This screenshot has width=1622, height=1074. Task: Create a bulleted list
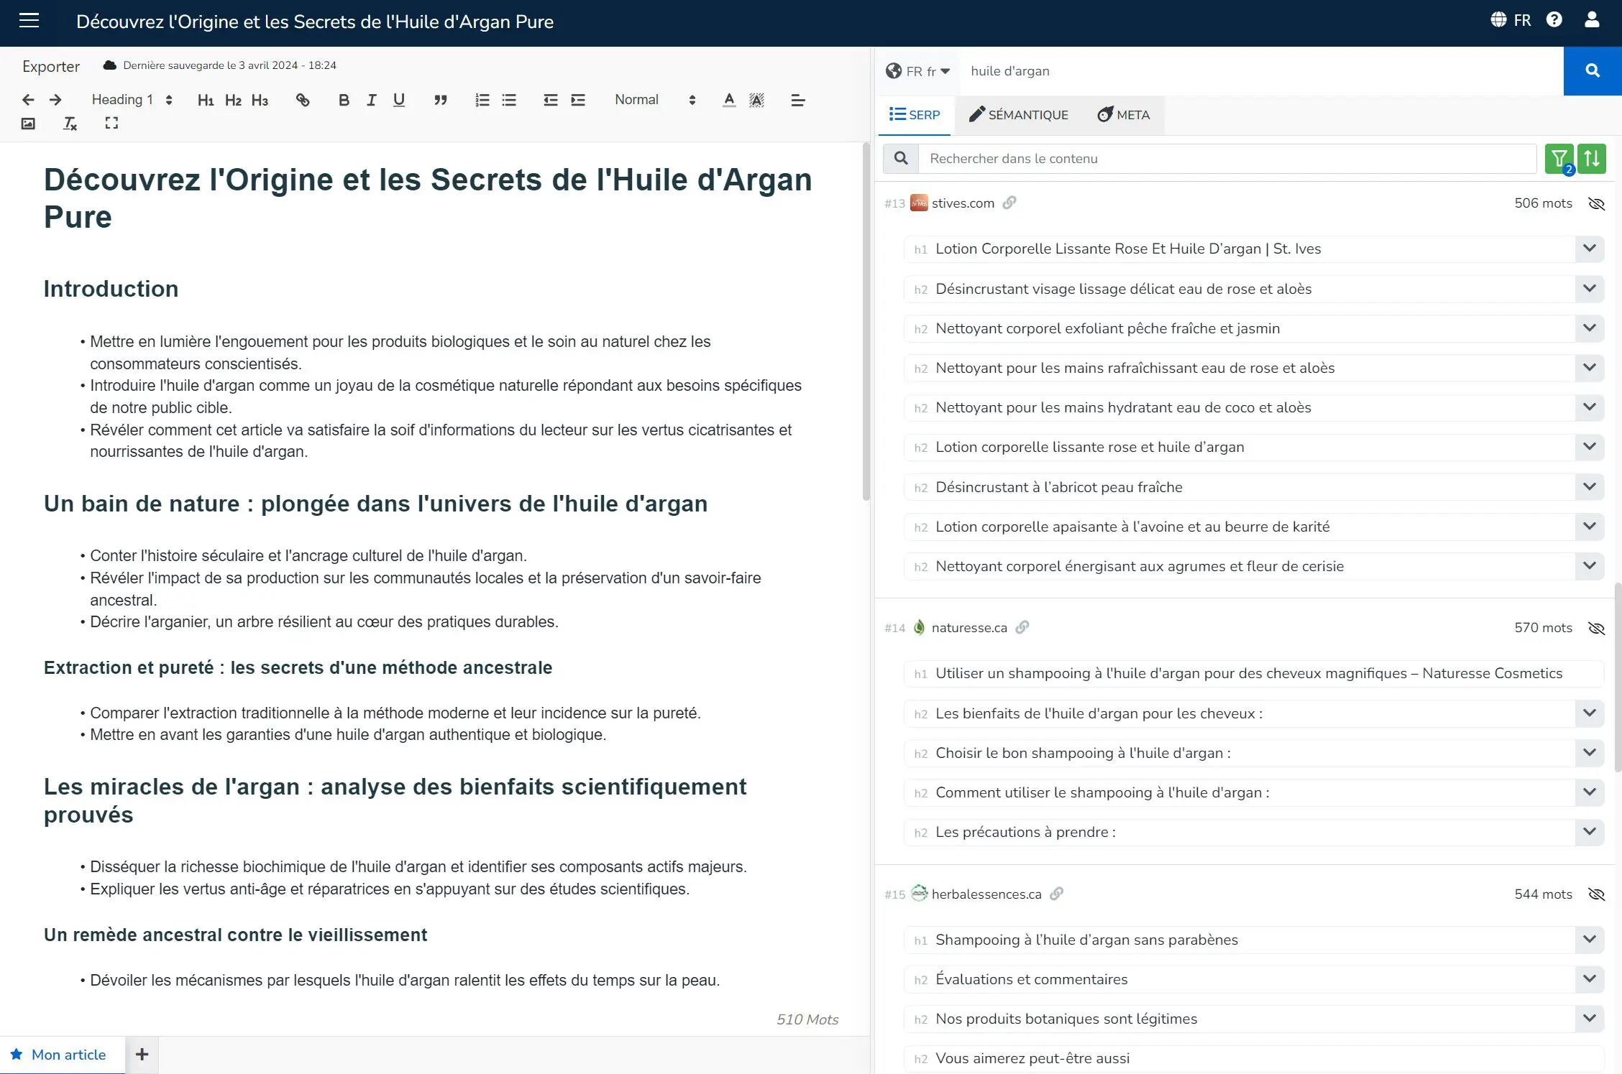(509, 100)
